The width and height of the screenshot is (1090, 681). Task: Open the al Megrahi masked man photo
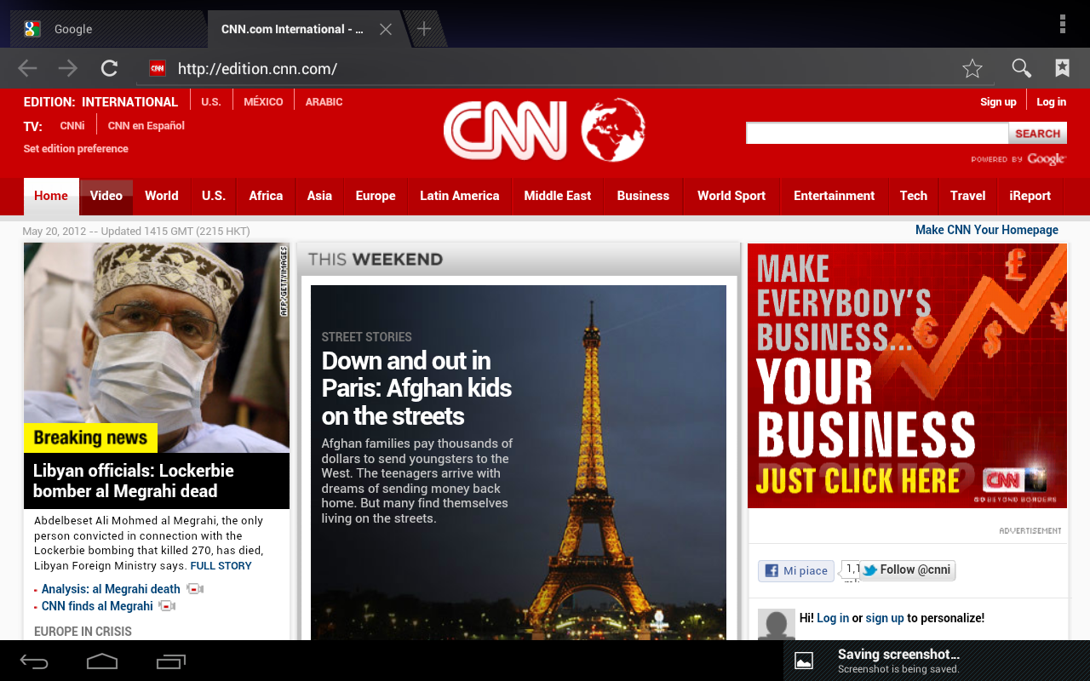tap(157, 347)
